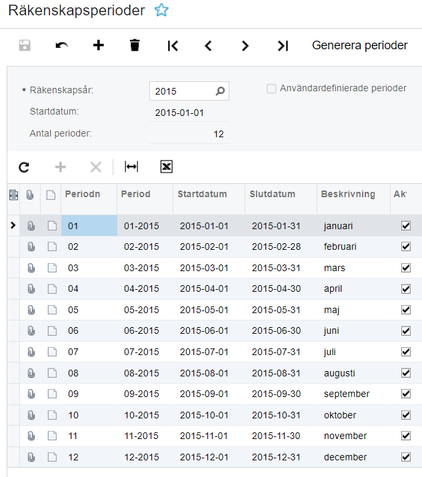Select the cell 10-2015

click(145, 415)
